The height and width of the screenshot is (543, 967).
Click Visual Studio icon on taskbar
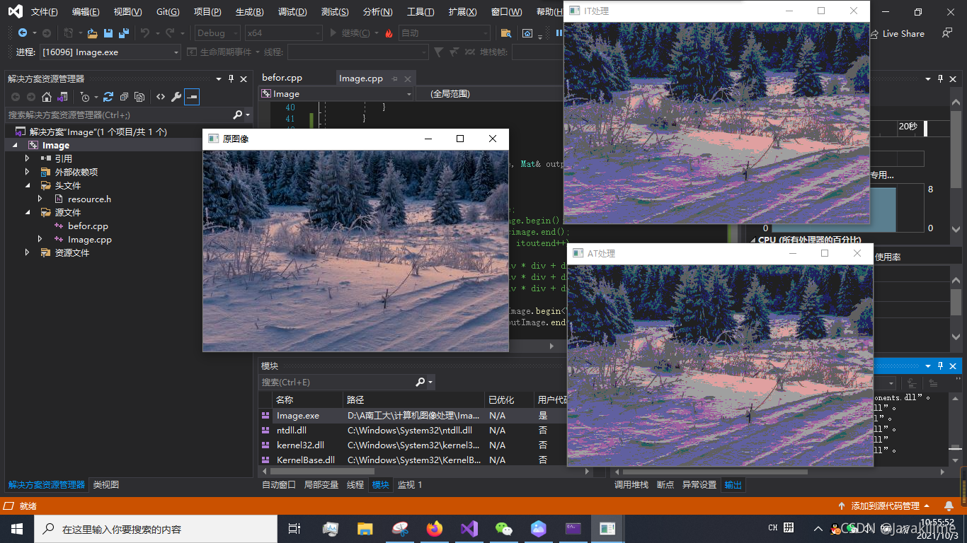[469, 529]
